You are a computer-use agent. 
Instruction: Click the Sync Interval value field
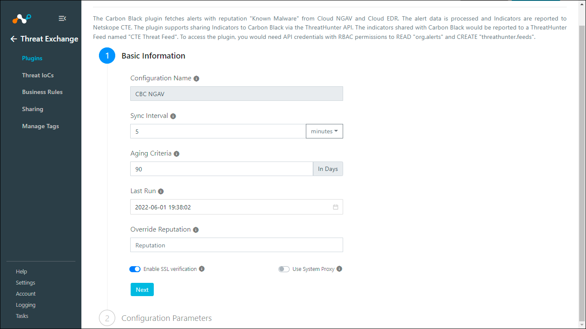point(218,131)
